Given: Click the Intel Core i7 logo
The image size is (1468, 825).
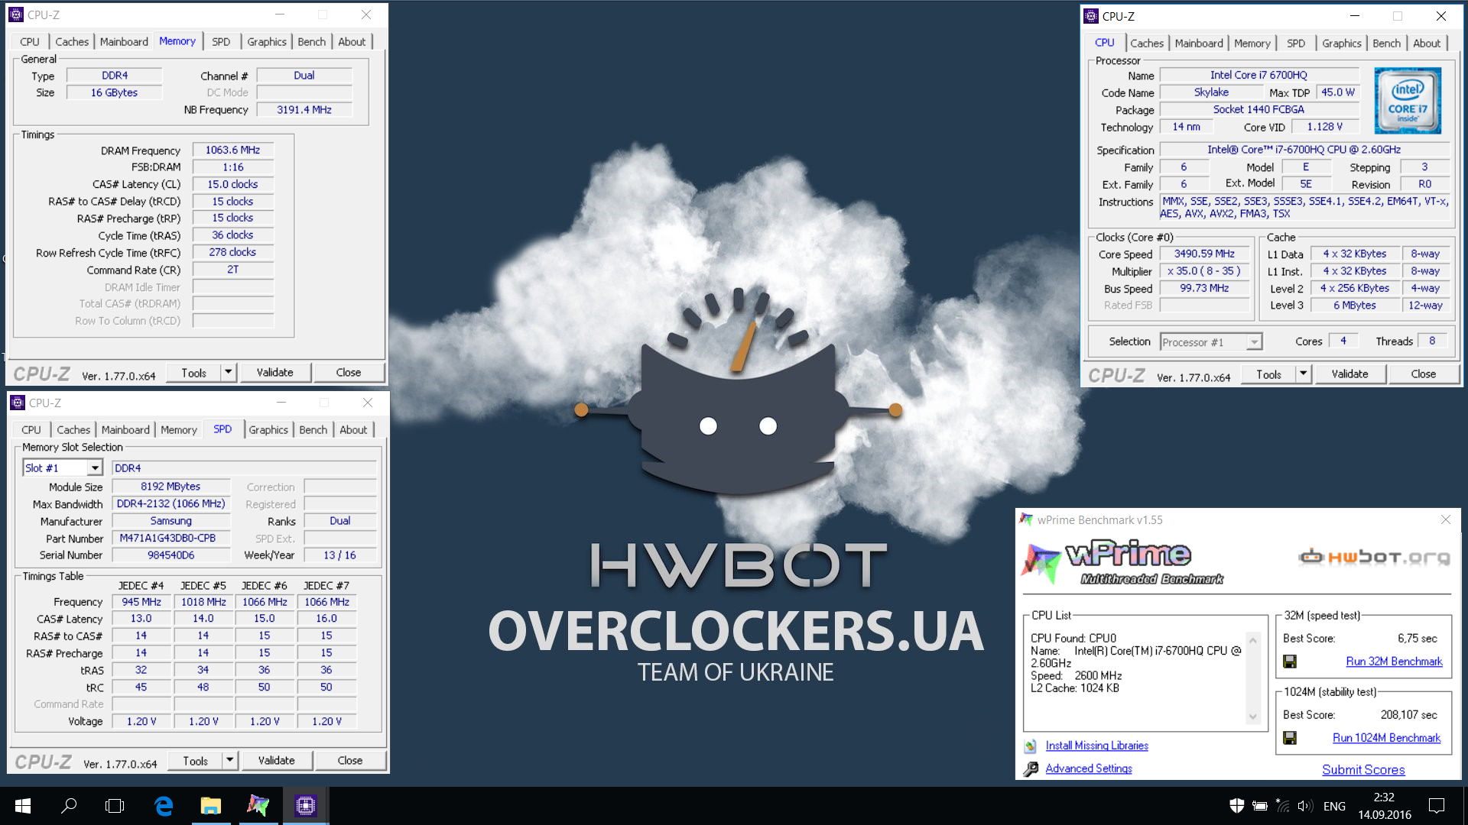Looking at the screenshot, I should (x=1408, y=101).
